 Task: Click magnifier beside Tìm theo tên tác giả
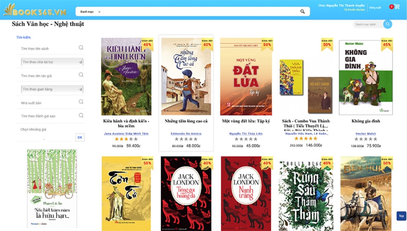(81, 75)
